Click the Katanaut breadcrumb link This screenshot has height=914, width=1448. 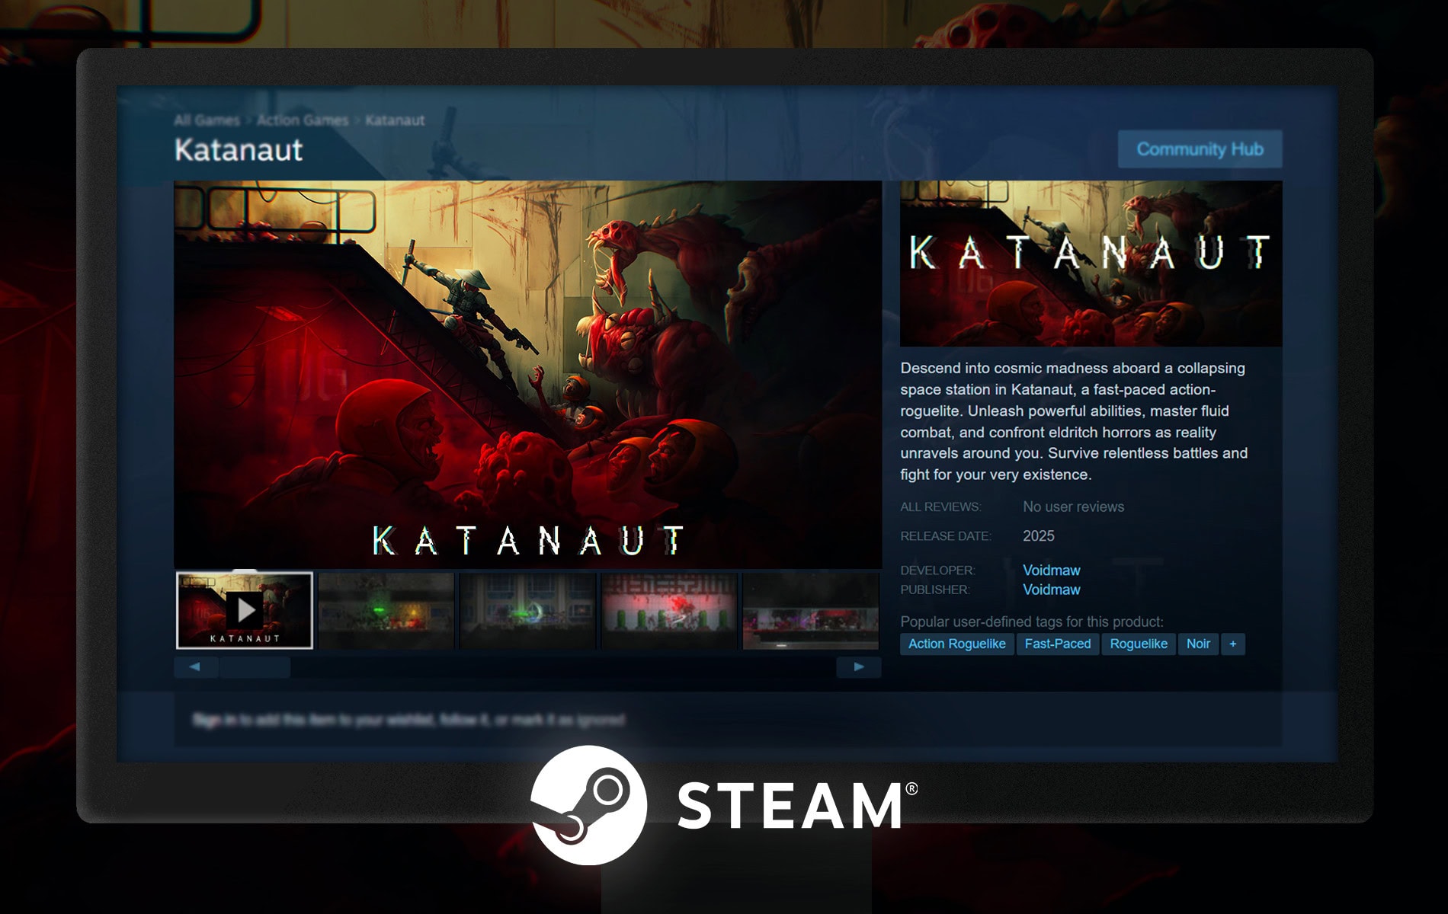click(395, 120)
